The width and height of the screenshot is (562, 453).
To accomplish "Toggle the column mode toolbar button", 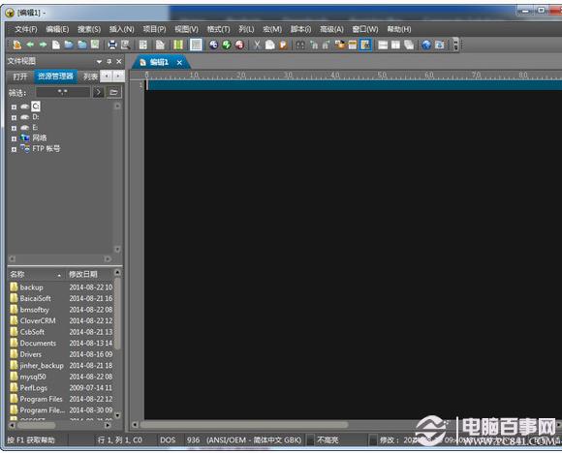I will pos(178,45).
